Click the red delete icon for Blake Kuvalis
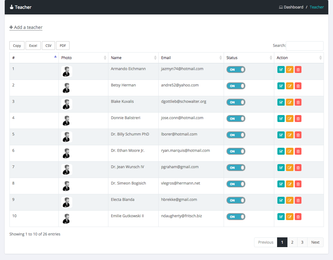Viewport: 333px width, 260px height. (298, 102)
